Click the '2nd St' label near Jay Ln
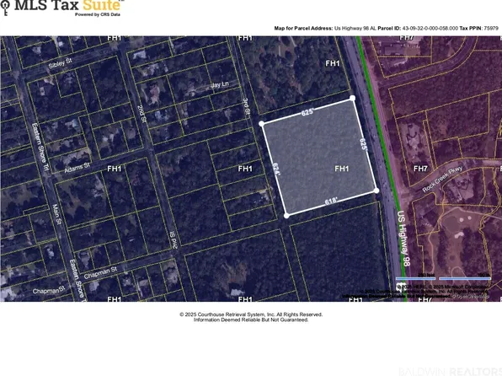 [142, 114]
